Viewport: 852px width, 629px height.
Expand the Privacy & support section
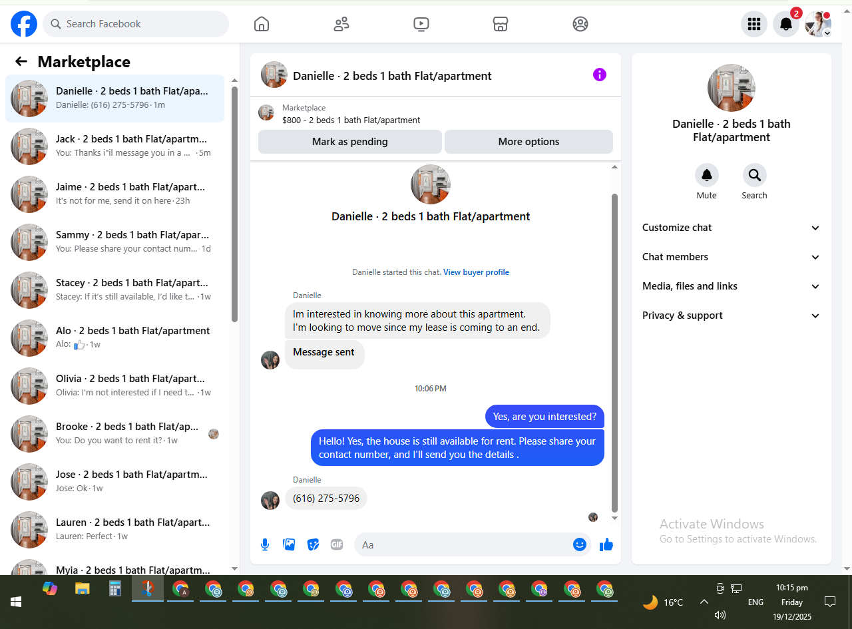coord(732,315)
